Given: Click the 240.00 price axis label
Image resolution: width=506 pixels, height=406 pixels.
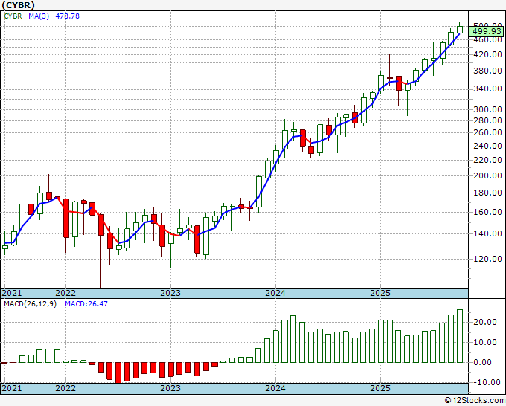Looking at the screenshot, I should tap(487, 146).
